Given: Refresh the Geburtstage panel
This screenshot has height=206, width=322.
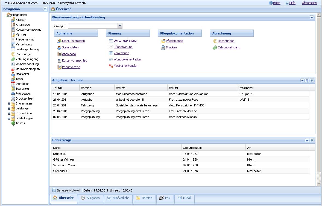Looking at the screenshot, I should (312, 140).
